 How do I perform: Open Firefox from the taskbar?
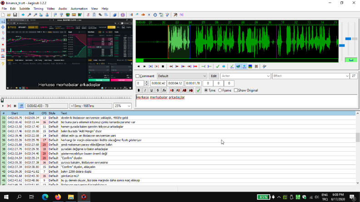click(x=58, y=197)
